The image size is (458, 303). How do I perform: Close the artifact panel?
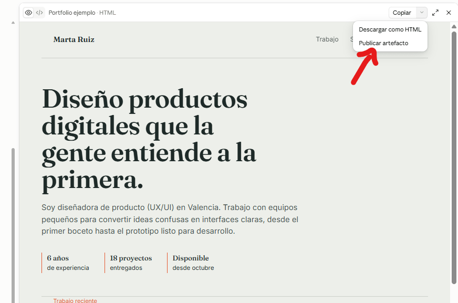(x=449, y=13)
